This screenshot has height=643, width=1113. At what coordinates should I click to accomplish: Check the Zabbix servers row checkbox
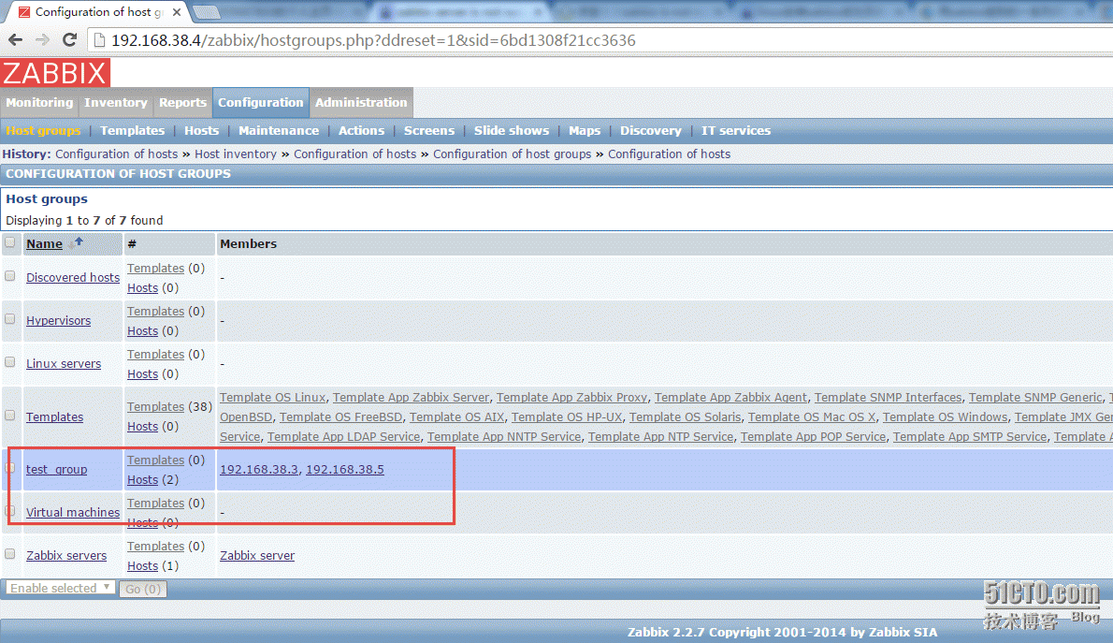pos(10,553)
